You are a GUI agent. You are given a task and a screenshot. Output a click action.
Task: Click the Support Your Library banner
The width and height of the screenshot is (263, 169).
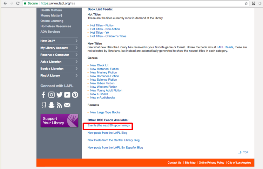pyautogui.click(x=59, y=120)
